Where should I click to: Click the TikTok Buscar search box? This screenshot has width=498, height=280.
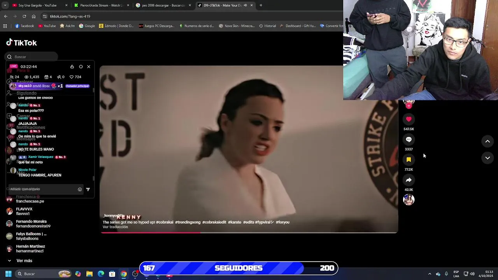click(x=32, y=57)
